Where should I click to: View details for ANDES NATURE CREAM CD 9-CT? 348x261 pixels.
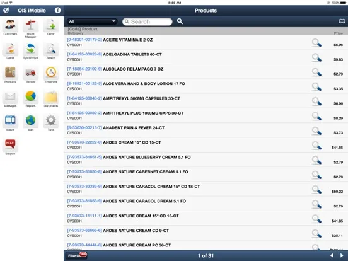tap(316, 234)
